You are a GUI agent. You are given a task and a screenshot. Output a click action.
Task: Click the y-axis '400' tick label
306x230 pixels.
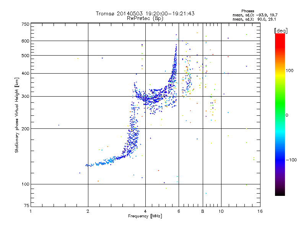[25, 73]
